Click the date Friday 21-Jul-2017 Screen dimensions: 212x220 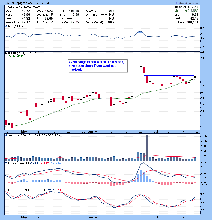click(186, 7)
